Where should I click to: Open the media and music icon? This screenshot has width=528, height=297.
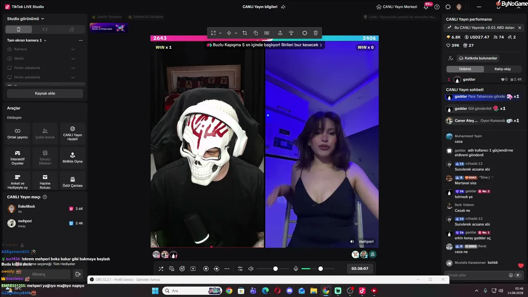172,269
